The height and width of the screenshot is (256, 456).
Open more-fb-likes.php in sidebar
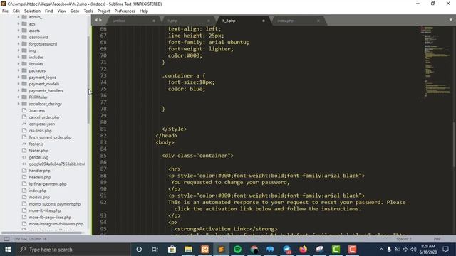[x=45, y=210]
